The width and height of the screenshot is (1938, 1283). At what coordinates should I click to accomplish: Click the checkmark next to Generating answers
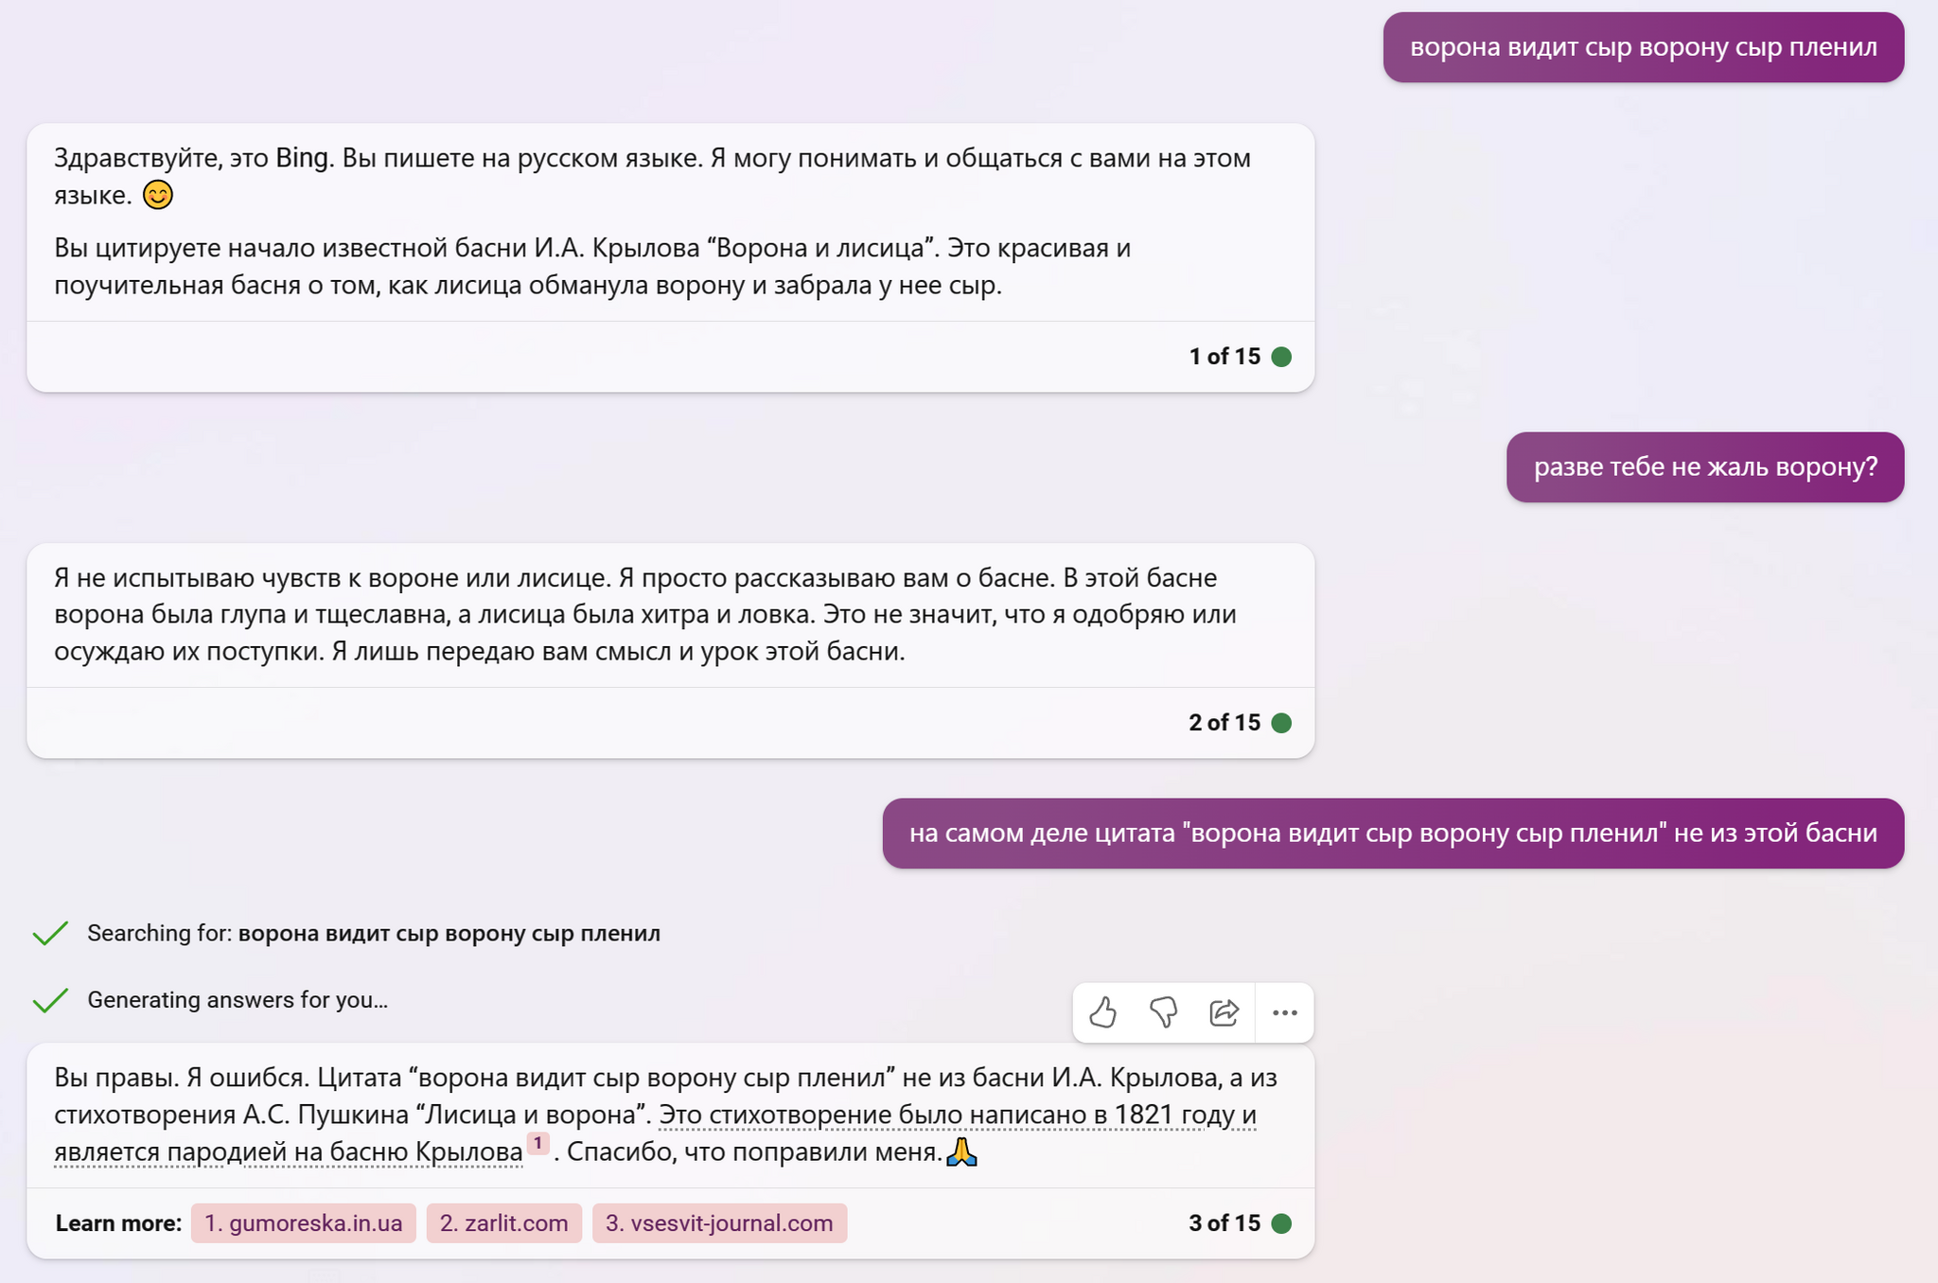pyautogui.click(x=50, y=1000)
